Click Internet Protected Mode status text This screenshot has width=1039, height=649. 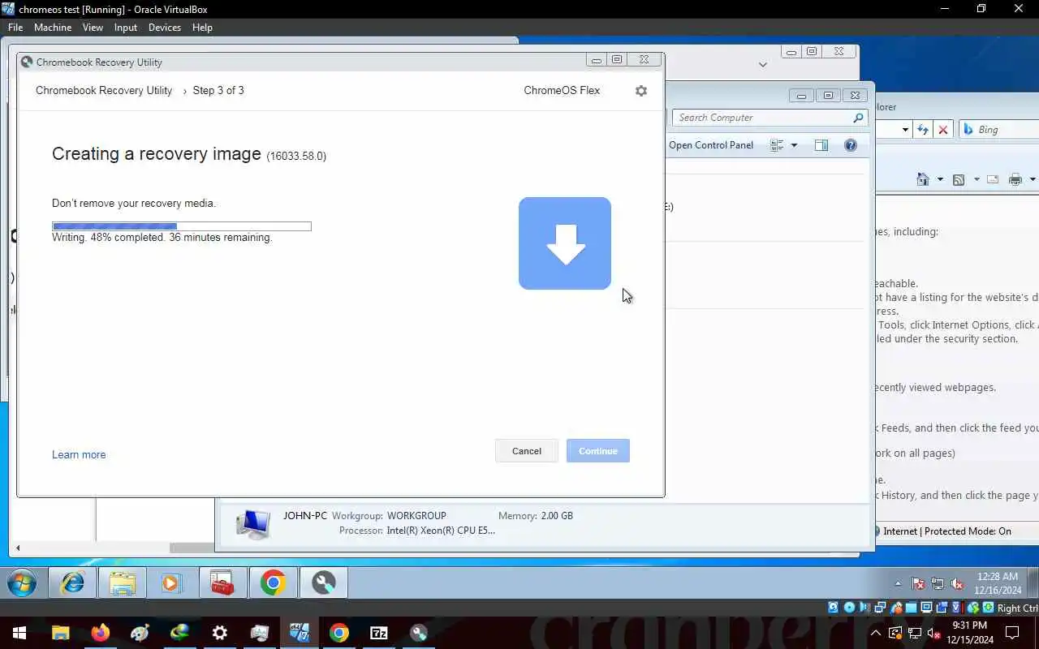pos(947,531)
